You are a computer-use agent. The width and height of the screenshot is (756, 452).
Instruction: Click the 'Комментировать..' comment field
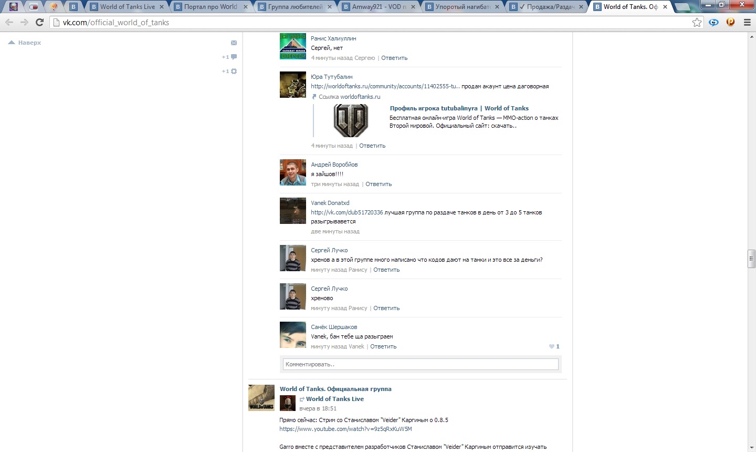coord(421,364)
